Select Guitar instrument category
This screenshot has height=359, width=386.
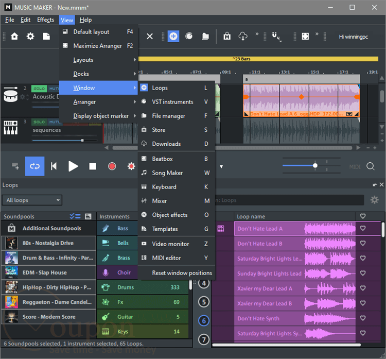coord(143,317)
